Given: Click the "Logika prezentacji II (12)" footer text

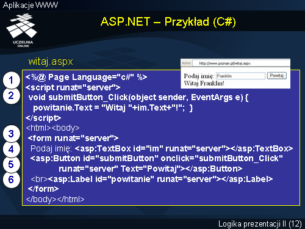Looking at the screenshot, I should [x=260, y=224].
